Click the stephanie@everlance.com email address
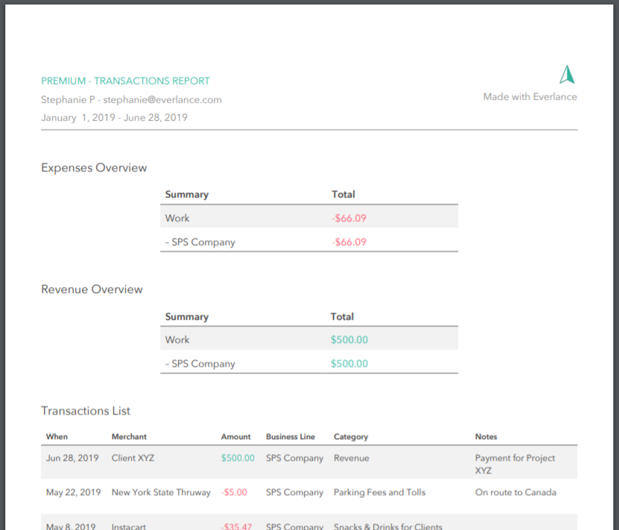 (162, 100)
